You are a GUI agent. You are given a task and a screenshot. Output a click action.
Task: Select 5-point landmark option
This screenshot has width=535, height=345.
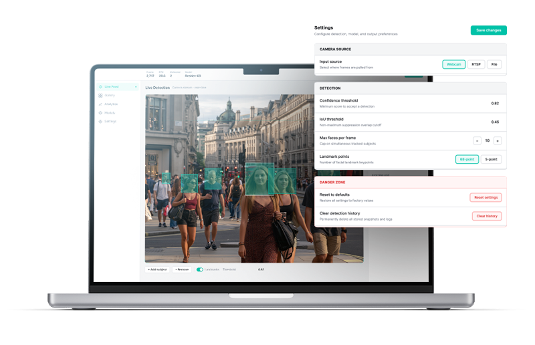click(492, 159)
